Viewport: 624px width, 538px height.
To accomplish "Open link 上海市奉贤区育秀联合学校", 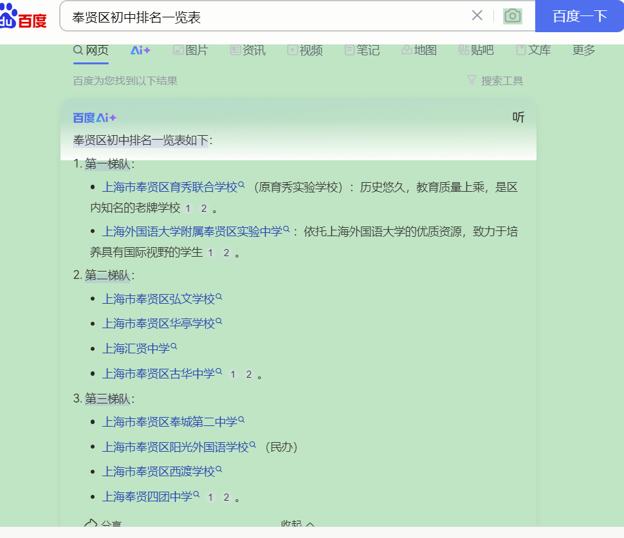I will tap(173, 187).
